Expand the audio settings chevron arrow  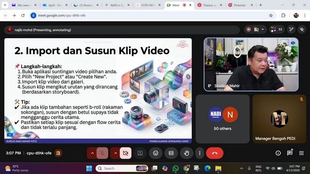pos(92,153)
